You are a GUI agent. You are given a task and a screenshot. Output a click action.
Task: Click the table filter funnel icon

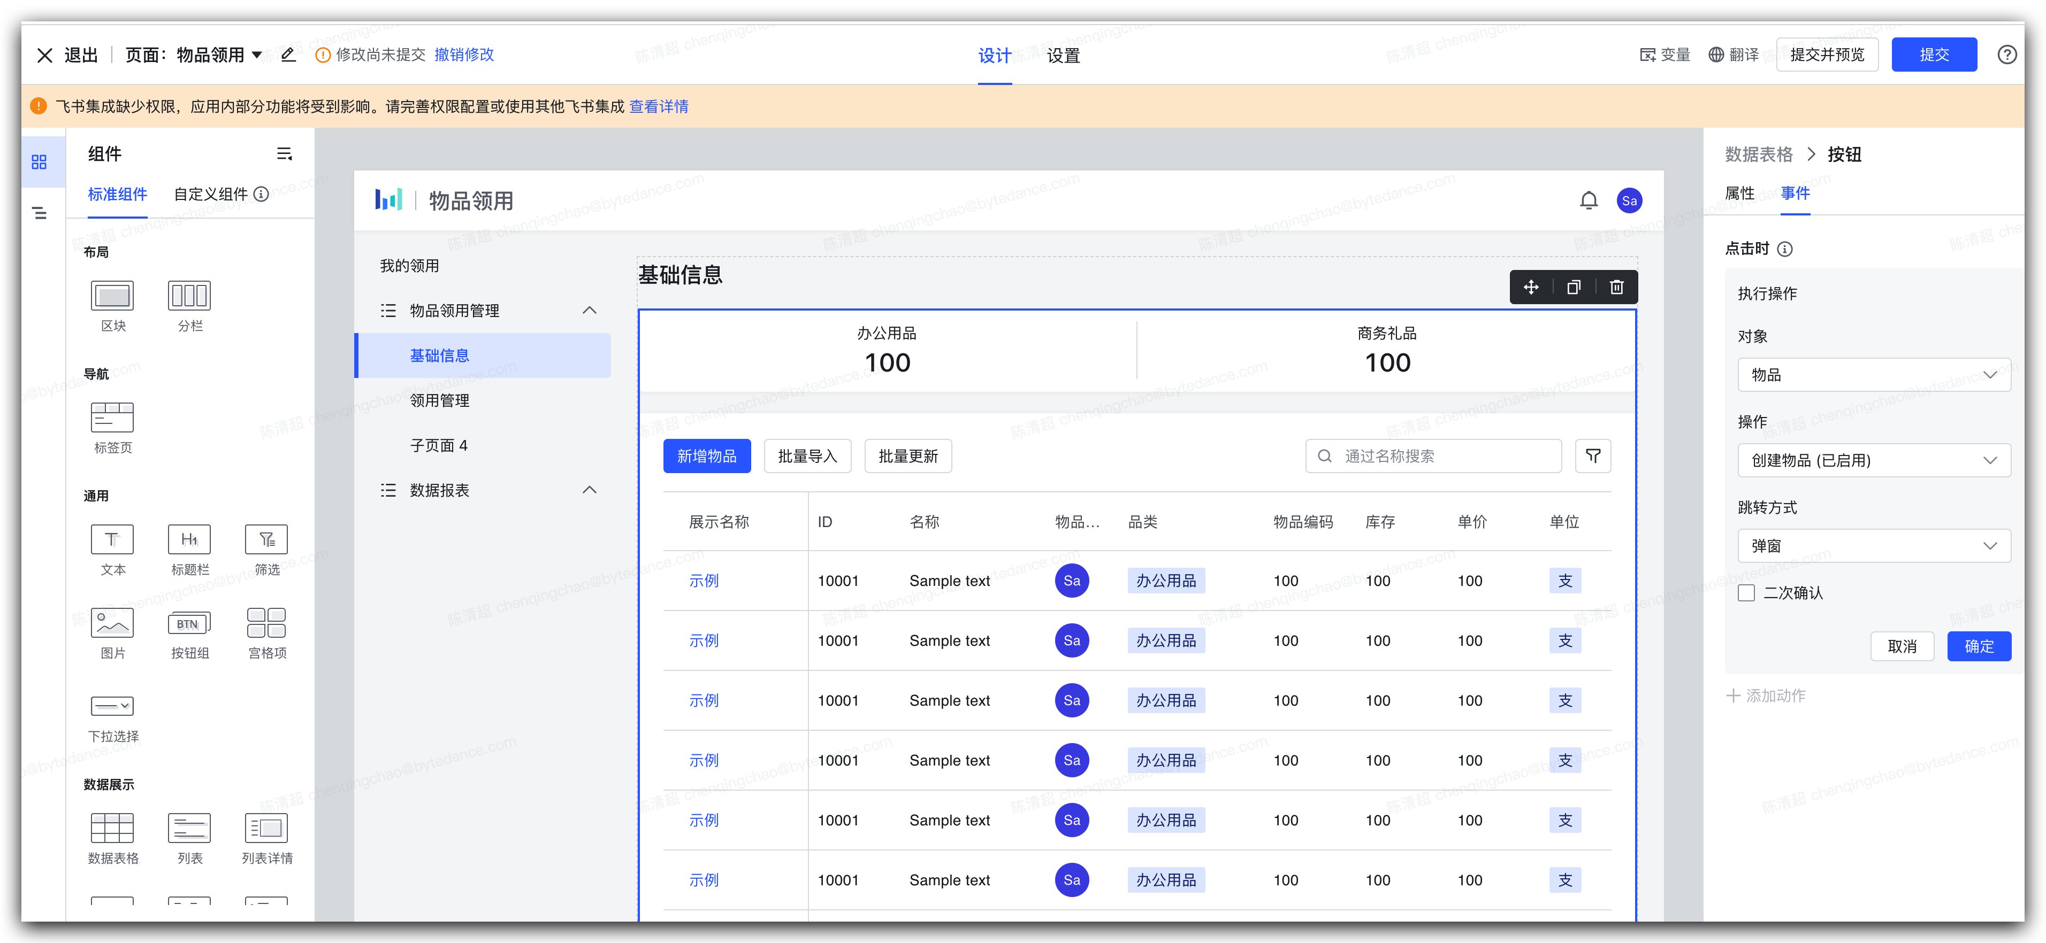point(1592,455)
